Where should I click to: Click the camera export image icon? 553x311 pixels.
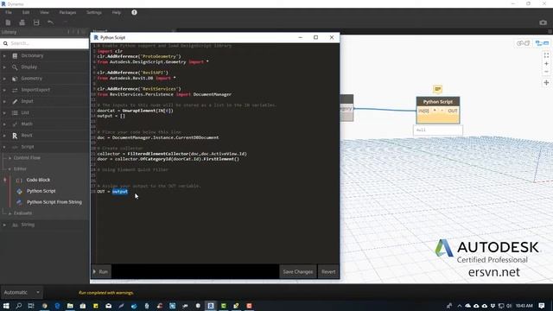(x=543, y=22)
